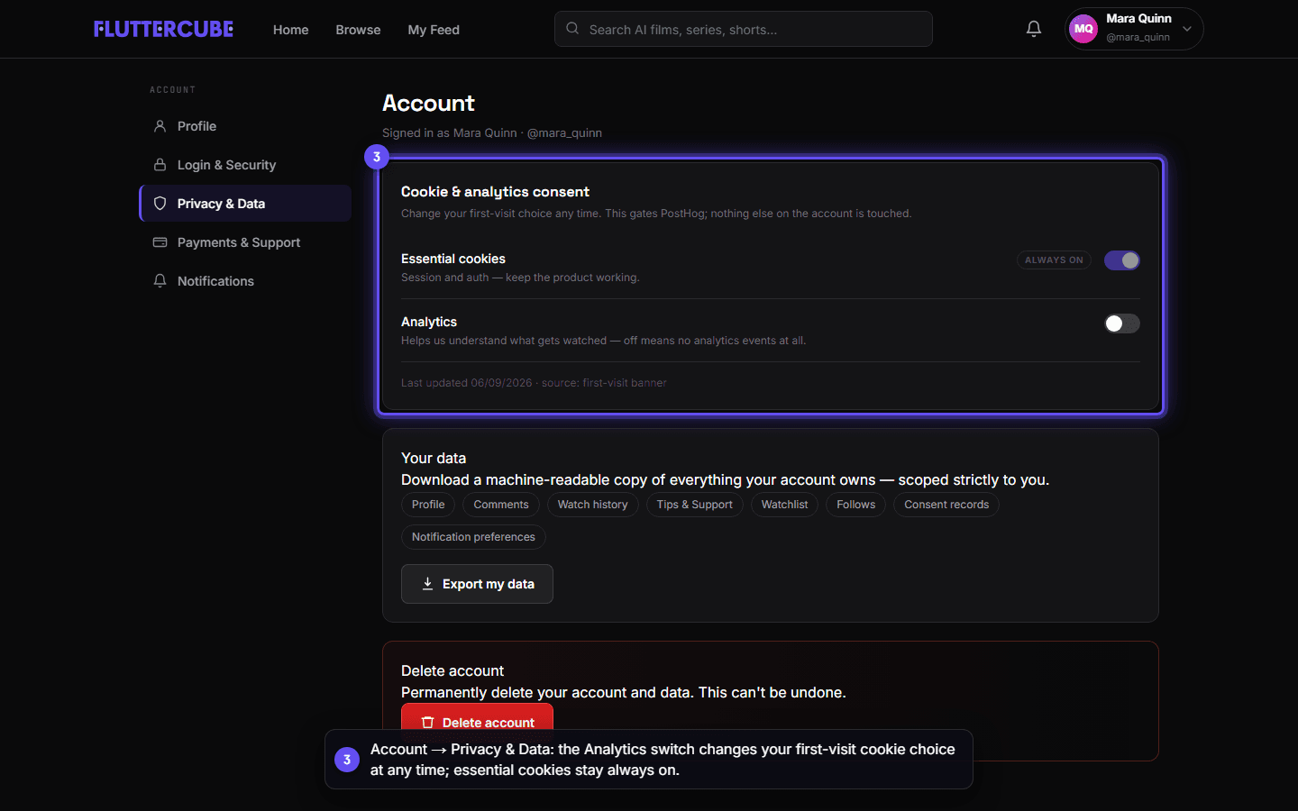Click the Signed in as Mara Quinn text
This screenshot has height=811, width=1298.
tap(450, 132)
